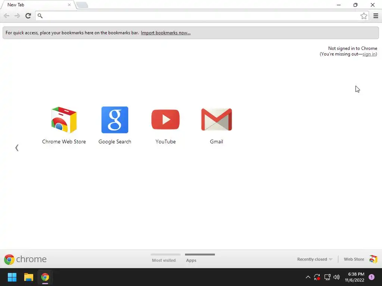
Task: Select the New Tab tab
Action: click(38, 5)
